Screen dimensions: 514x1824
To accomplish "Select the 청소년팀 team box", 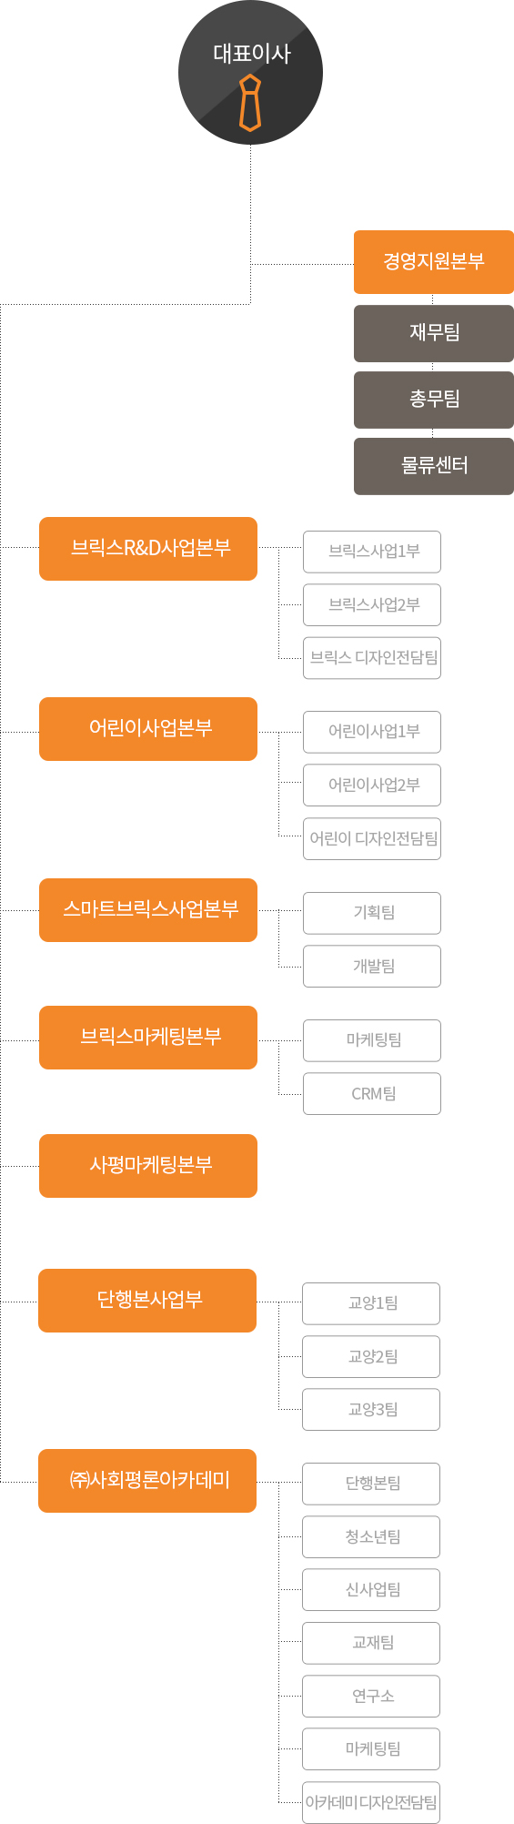I will point(371,1537).
